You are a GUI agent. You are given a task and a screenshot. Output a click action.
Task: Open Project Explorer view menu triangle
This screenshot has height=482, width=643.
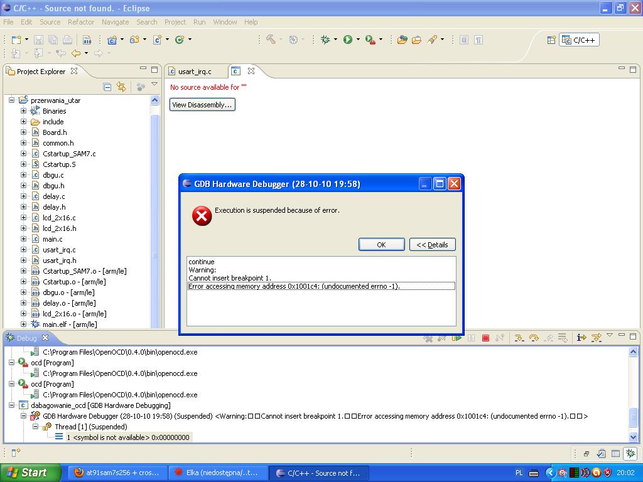pyautogui.click(x=154, y=84)
